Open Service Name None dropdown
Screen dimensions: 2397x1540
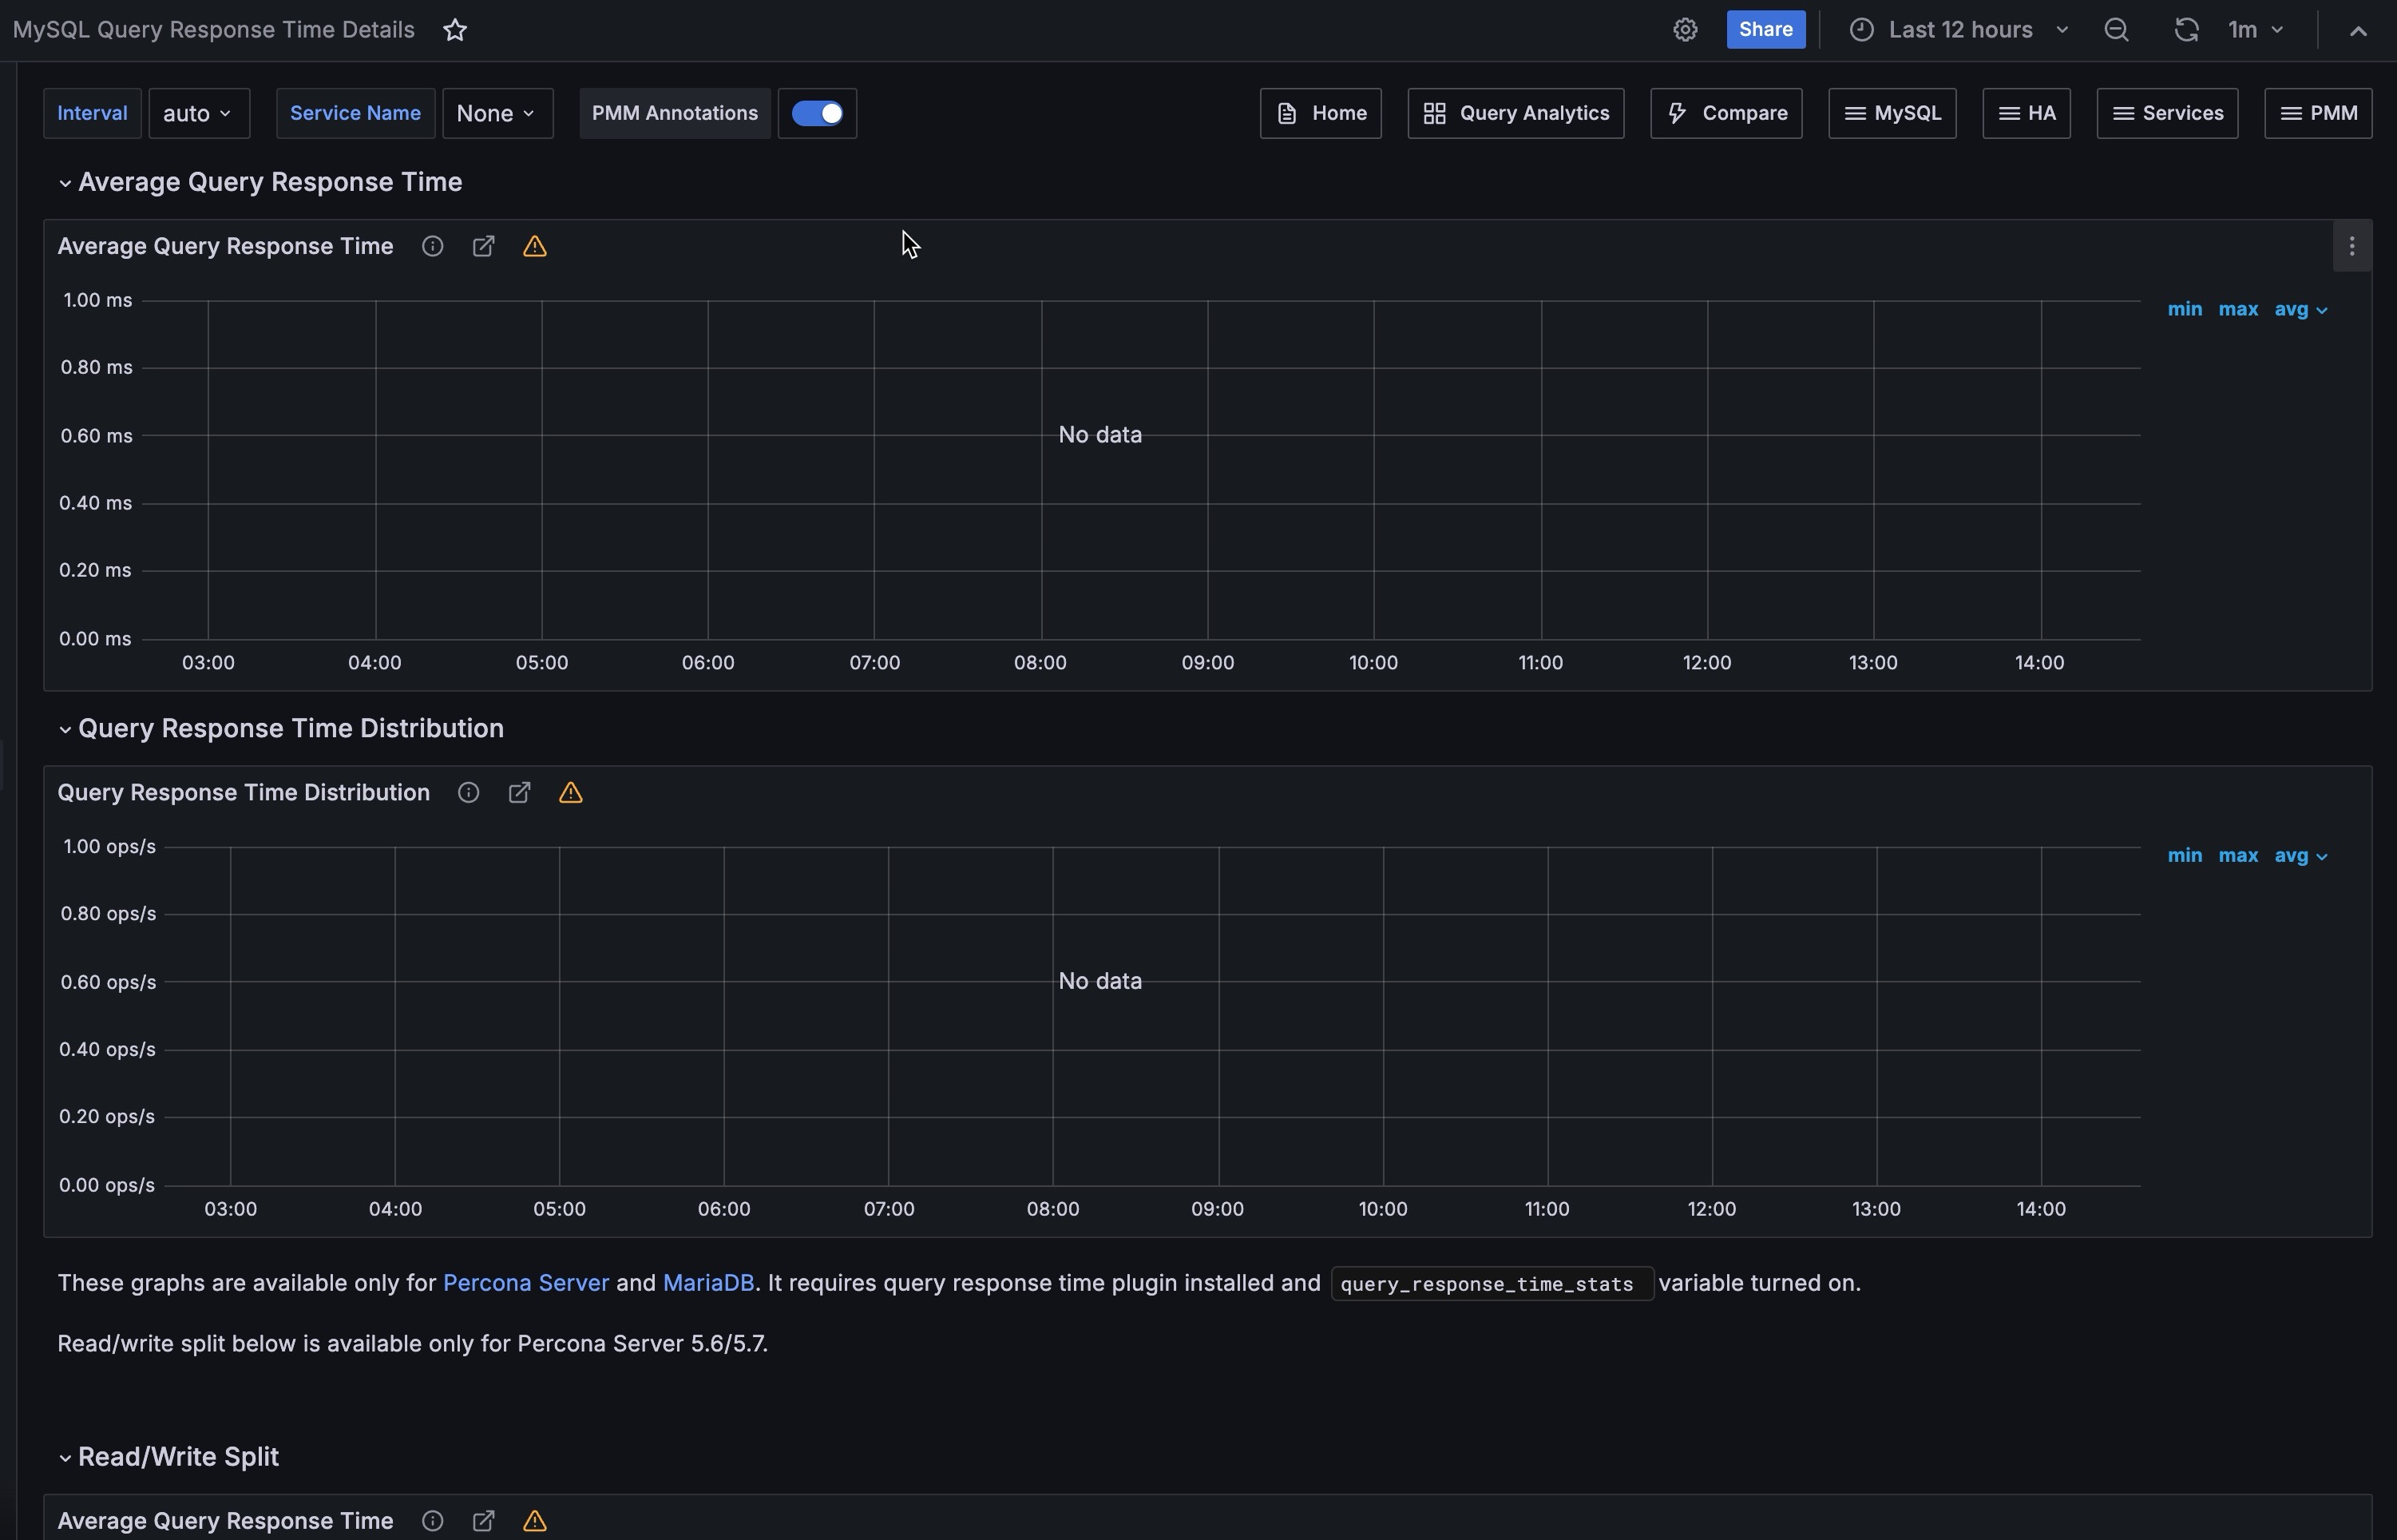(497, 113)
